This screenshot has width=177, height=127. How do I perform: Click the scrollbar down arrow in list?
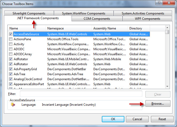pyautogui.click(x=167, y=87)
